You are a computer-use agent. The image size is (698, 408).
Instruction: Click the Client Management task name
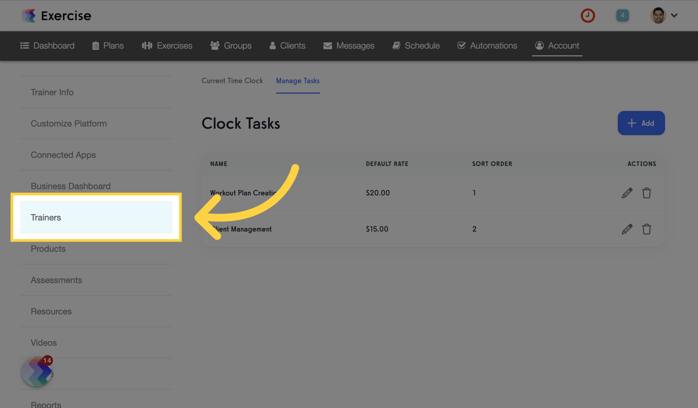(241, 229)
